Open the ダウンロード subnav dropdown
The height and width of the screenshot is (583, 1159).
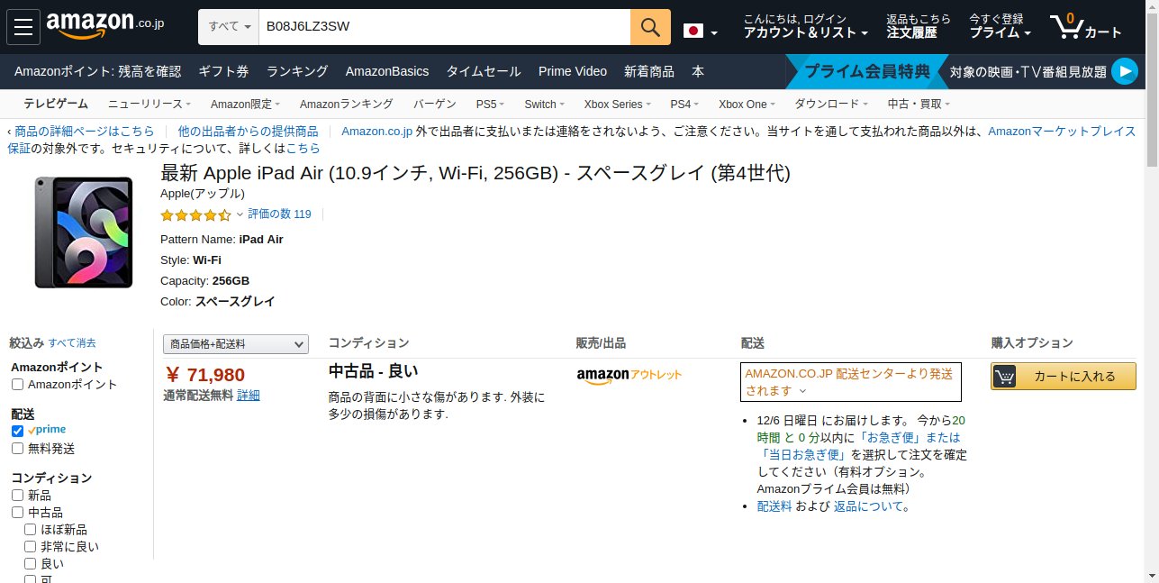(831, 105)
